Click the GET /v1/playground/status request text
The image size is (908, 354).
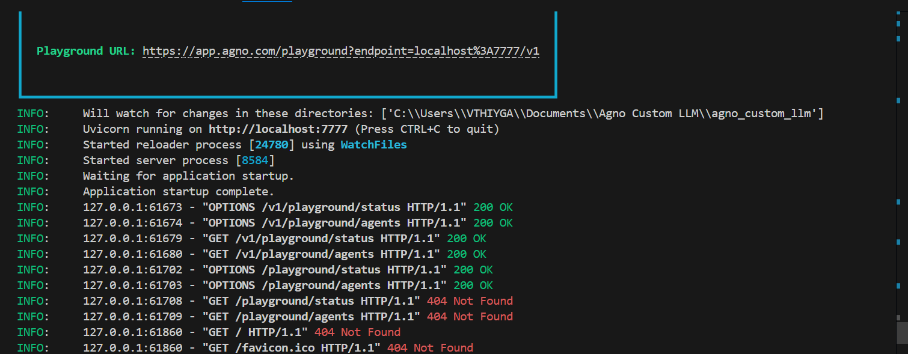coord(321,239)
